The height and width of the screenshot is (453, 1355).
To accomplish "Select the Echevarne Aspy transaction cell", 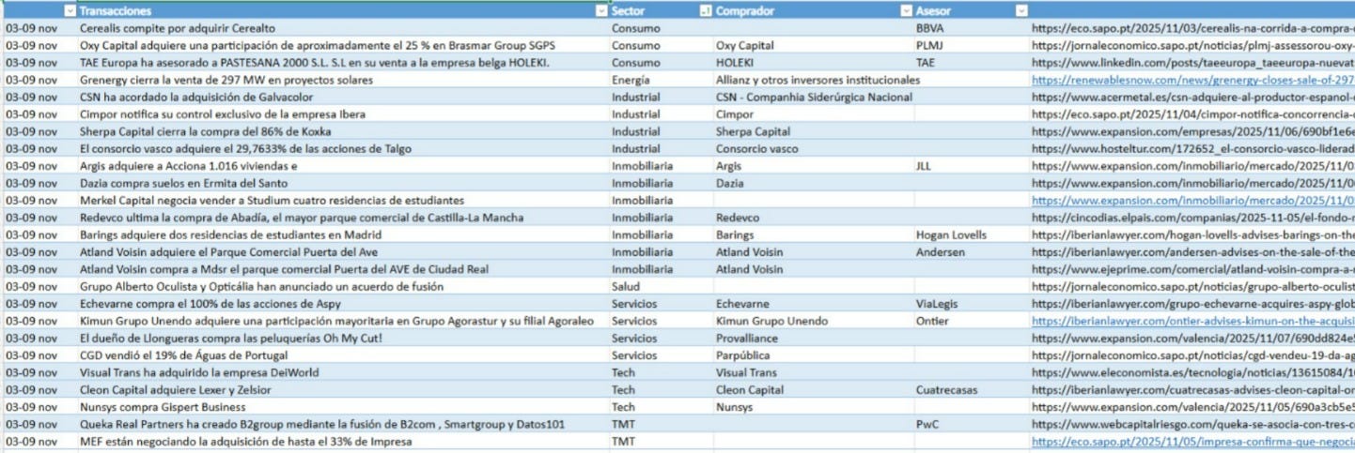I will click(343, 304).
